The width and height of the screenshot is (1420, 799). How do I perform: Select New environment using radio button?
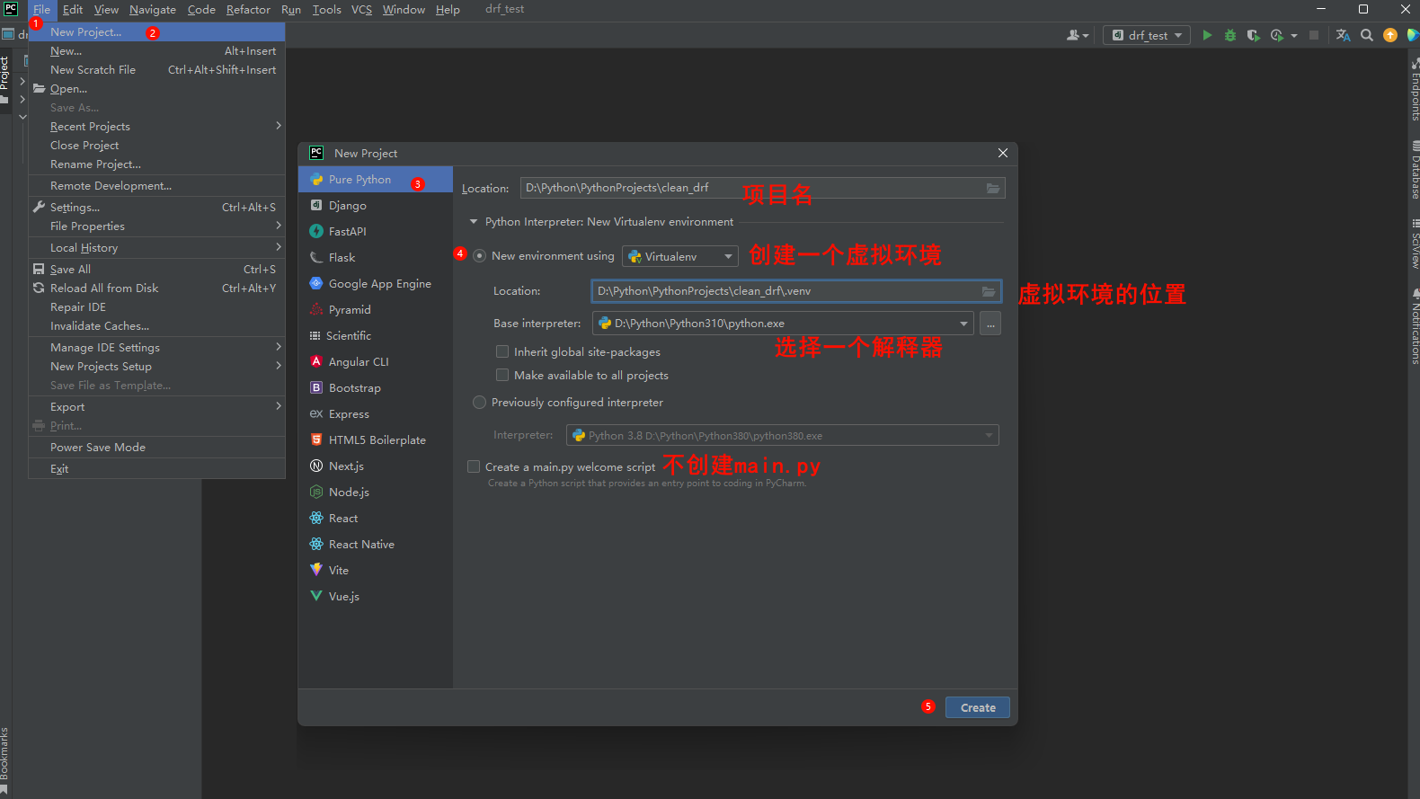click(479, 256)
